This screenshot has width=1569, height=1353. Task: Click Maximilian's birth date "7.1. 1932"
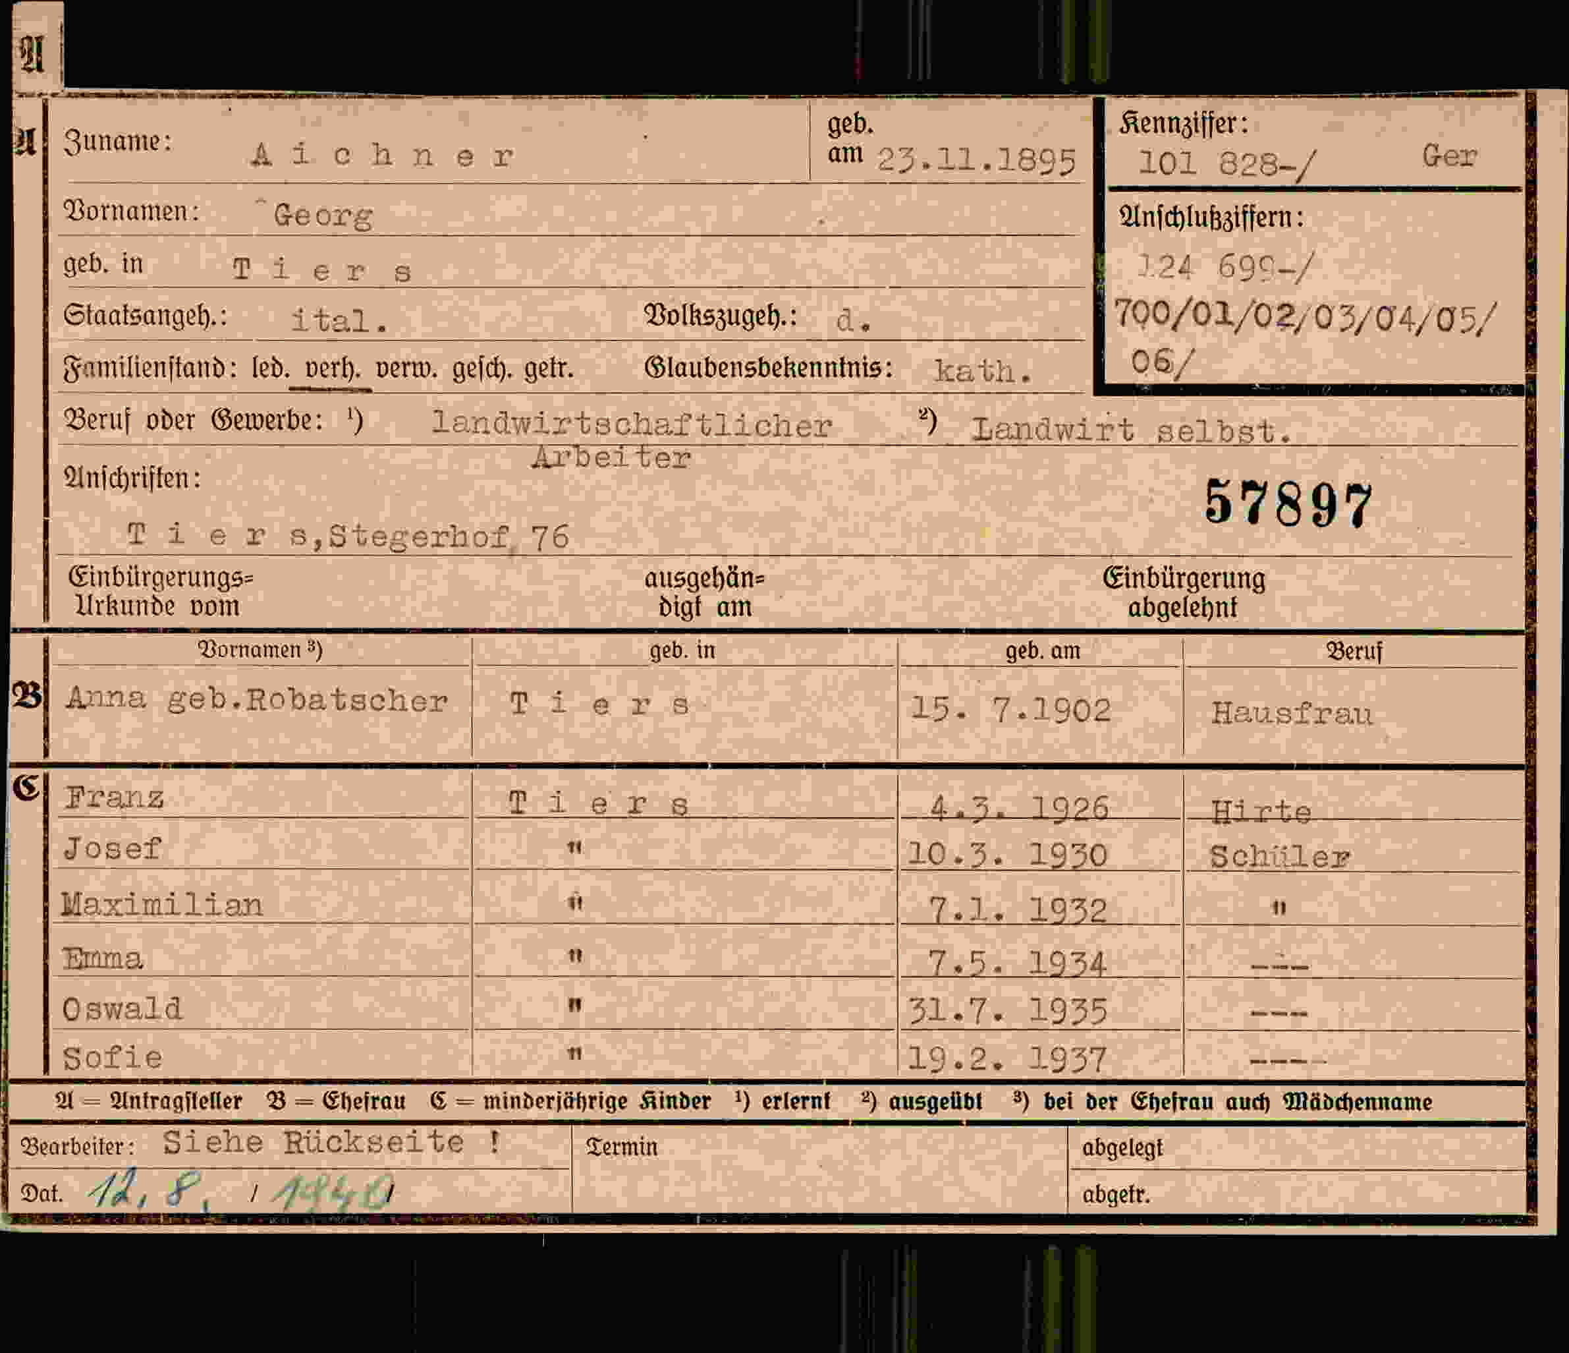(1018, 910)
